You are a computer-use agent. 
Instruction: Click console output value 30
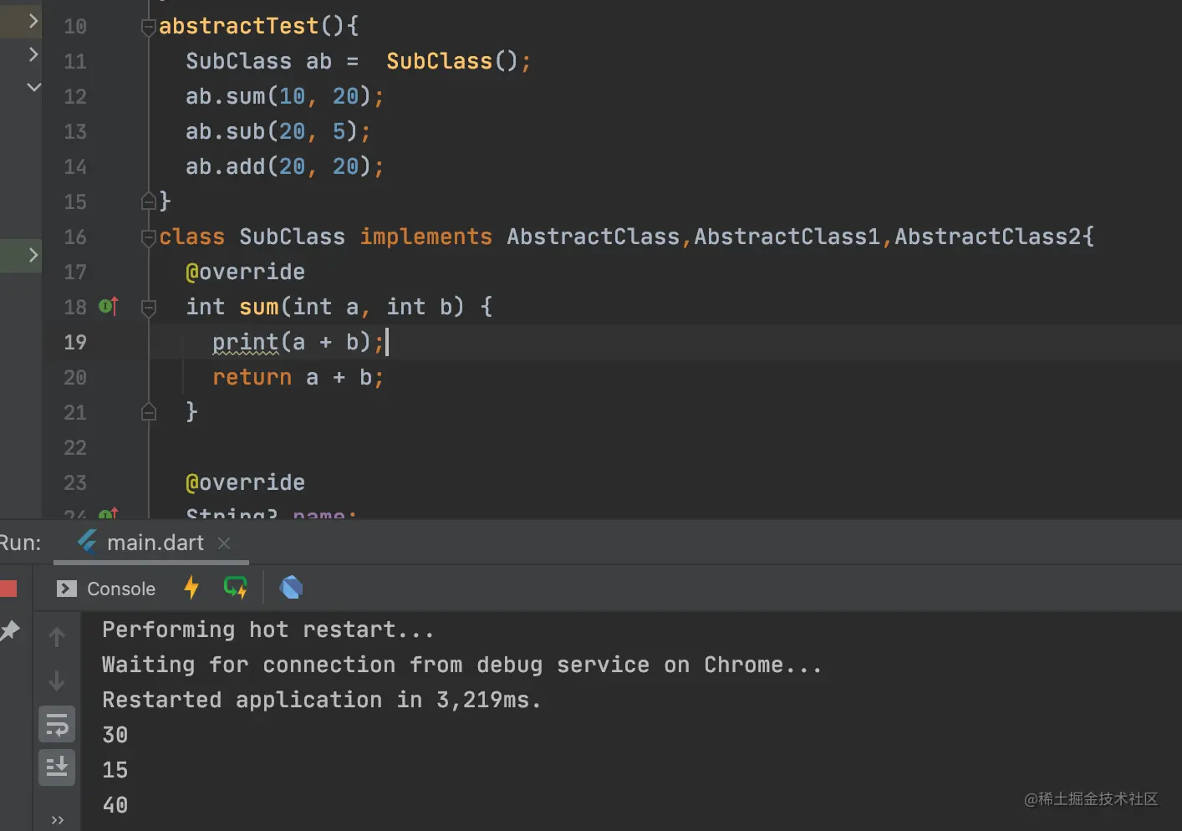tap(115, 735)
